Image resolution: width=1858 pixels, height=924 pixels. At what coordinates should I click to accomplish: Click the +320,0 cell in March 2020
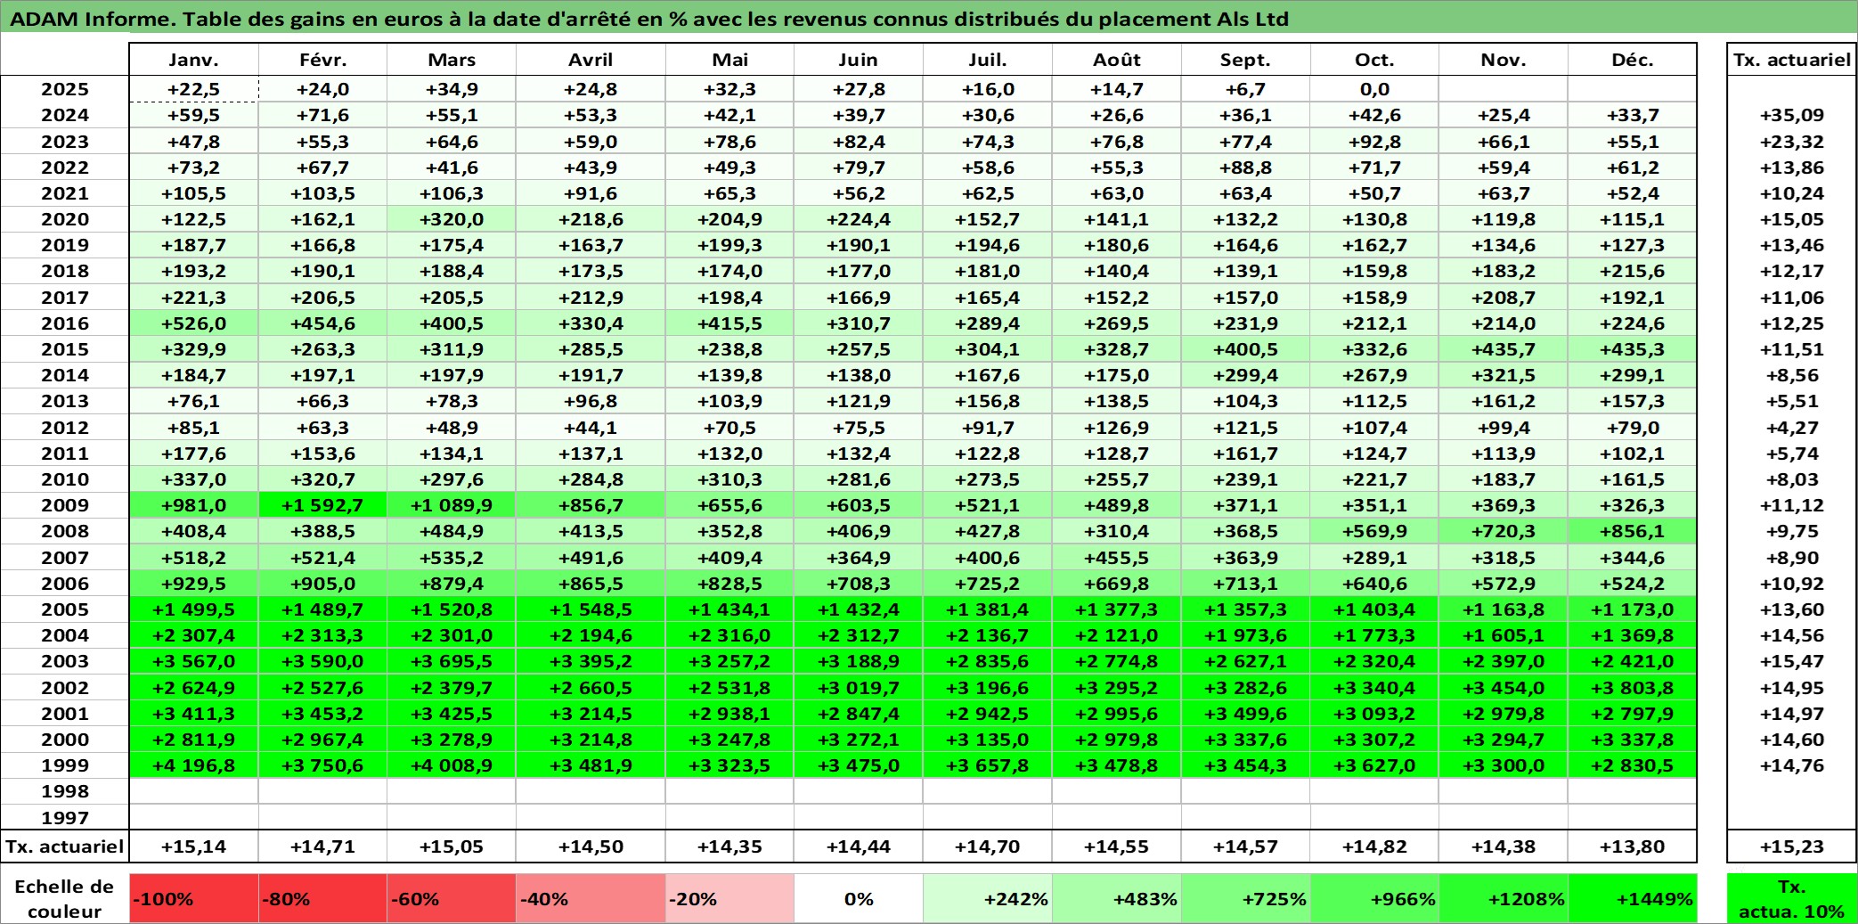452,219
